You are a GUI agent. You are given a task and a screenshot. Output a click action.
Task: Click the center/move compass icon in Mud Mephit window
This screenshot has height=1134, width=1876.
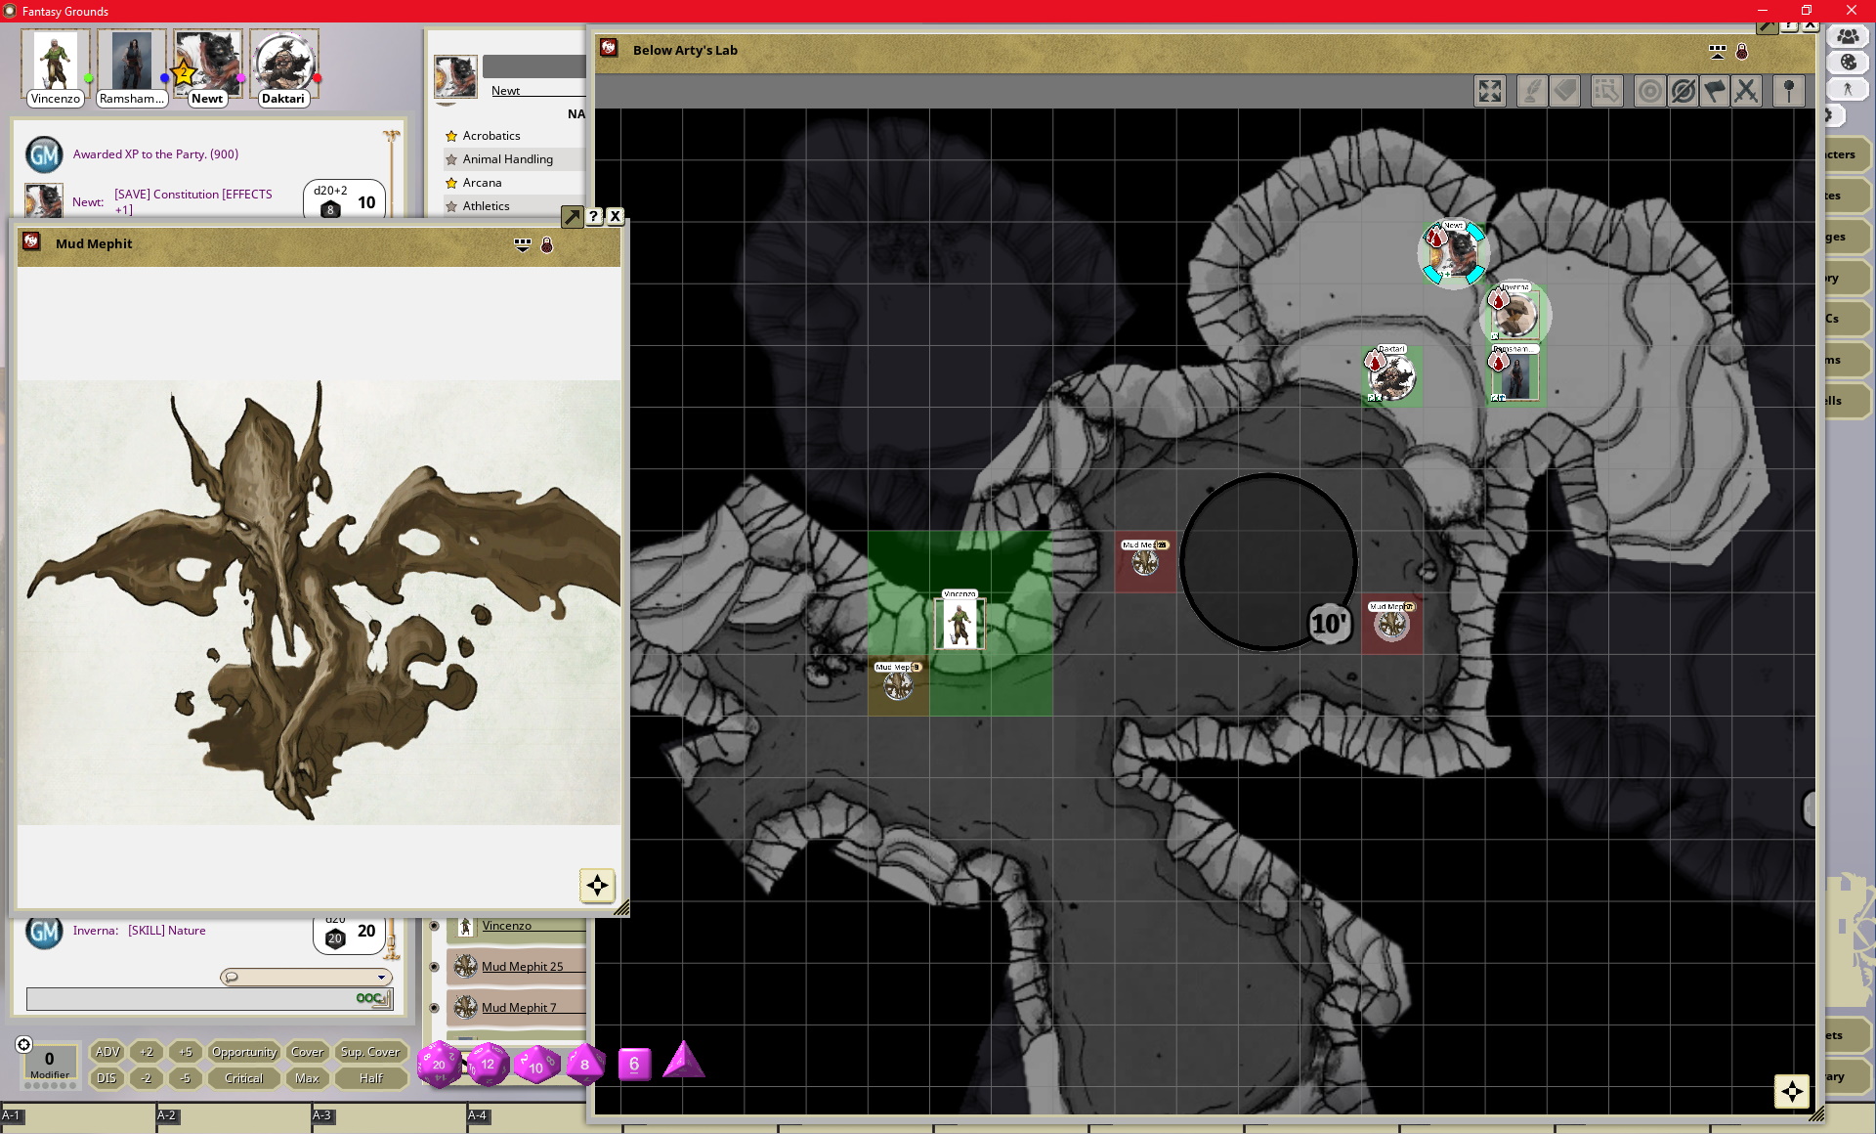tap(597, 886)
